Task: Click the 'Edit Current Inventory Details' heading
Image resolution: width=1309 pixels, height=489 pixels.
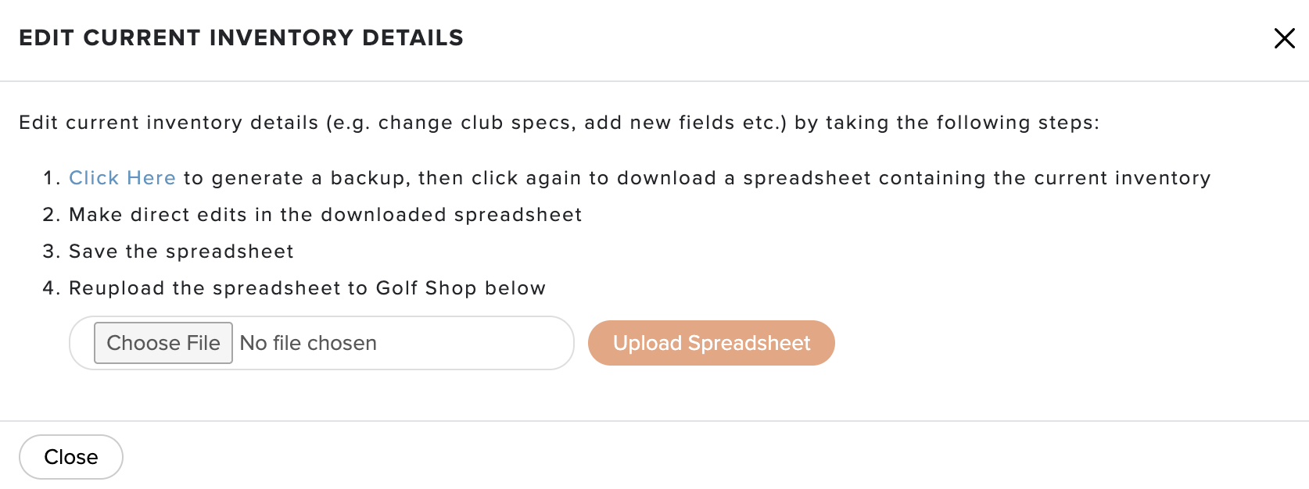Action: (241, 37)
